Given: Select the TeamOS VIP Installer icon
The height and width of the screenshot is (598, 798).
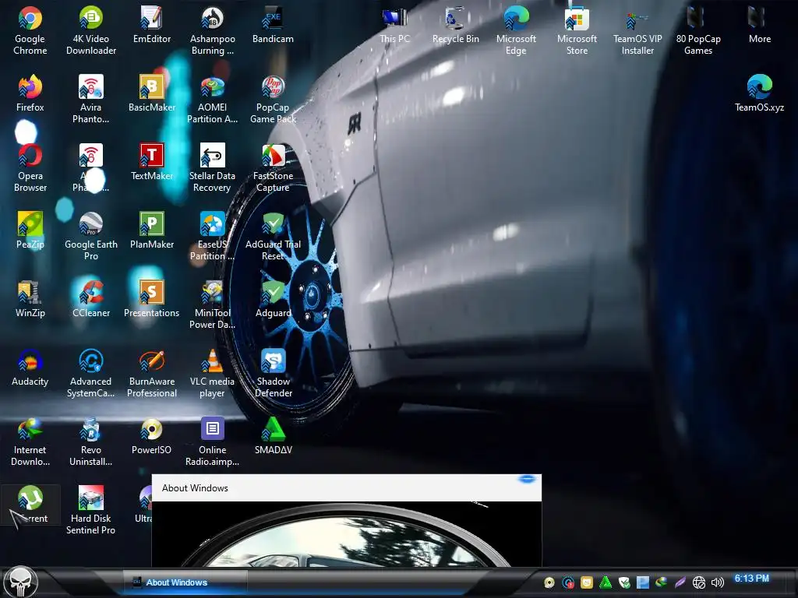Looking at the screenshot, I should [637, 30].
